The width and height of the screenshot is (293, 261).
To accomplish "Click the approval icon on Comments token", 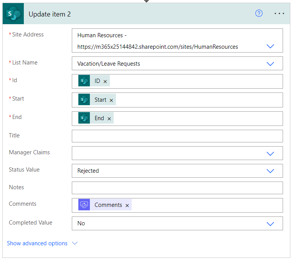I will click(84, 205).
